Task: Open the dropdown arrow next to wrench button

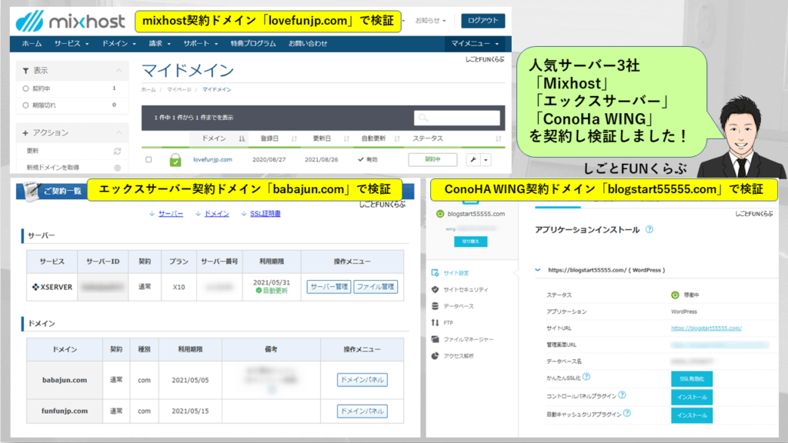Action: (x=486, y=160)
